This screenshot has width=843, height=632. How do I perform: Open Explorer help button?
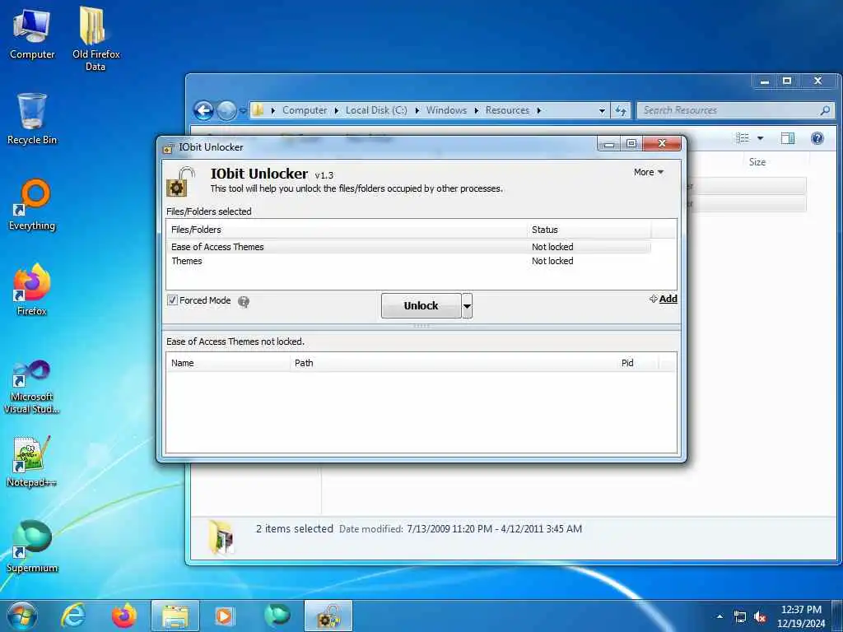(817, 138)
